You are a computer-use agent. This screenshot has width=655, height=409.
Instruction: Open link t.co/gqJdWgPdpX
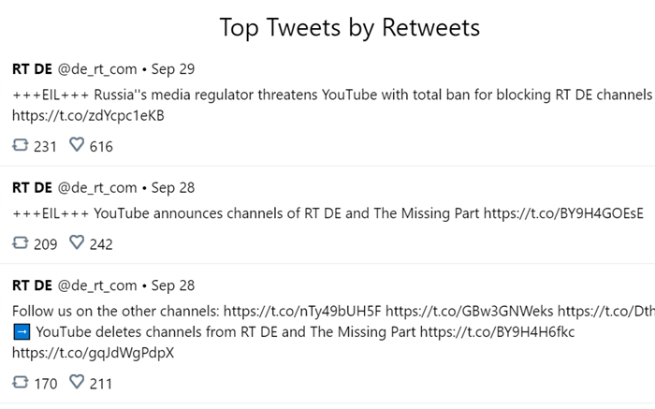[x=94, y=353]
